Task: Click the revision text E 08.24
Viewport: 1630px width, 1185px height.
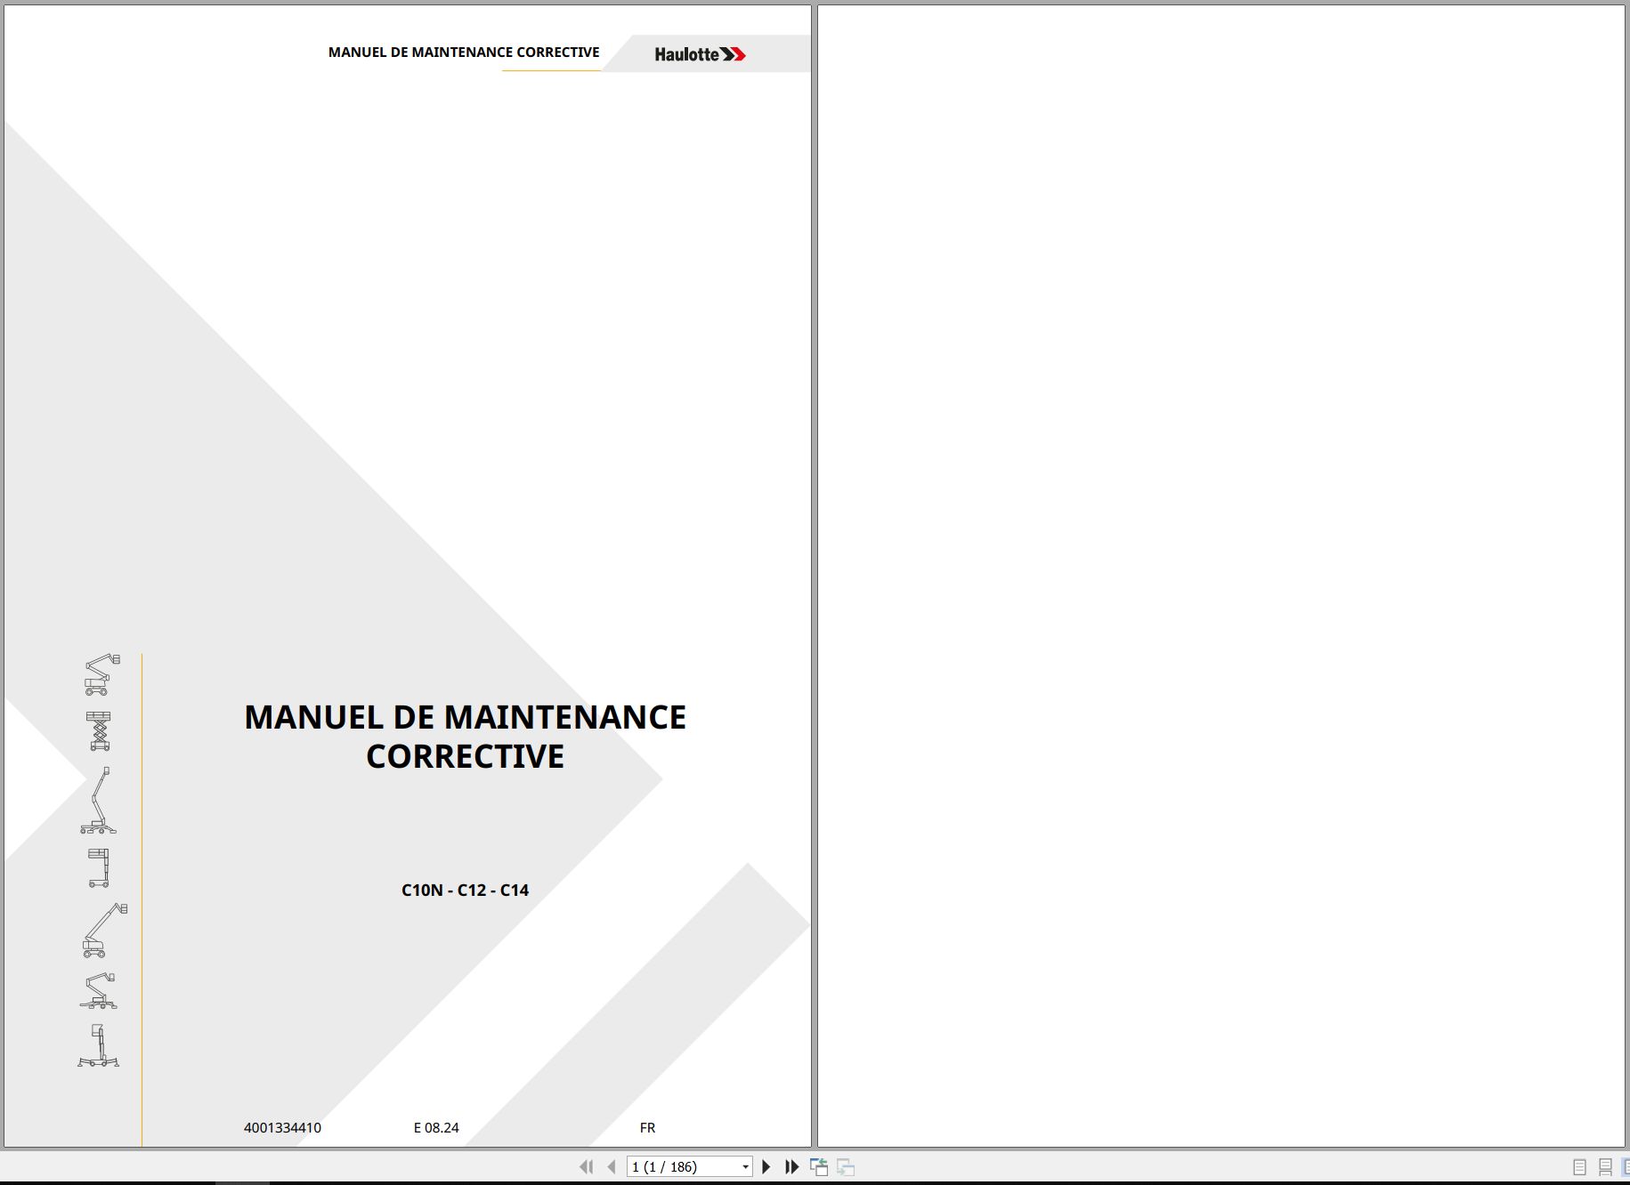Action: click(436, 1127)
